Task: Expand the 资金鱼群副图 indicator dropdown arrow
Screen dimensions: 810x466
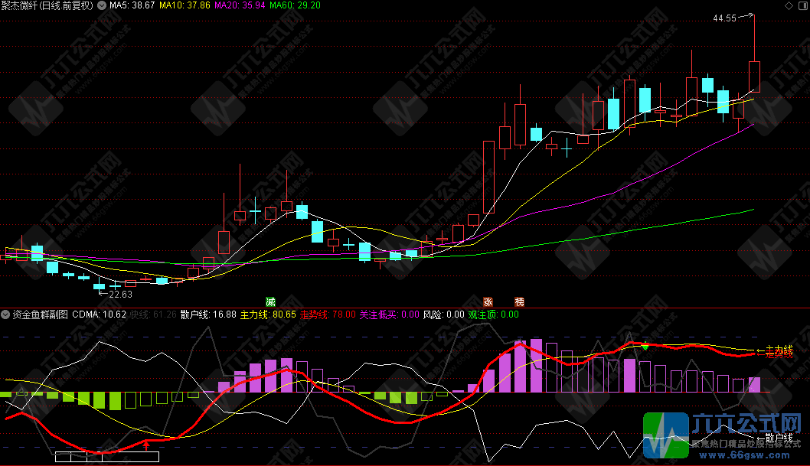Action: click(x=5, y=314)
